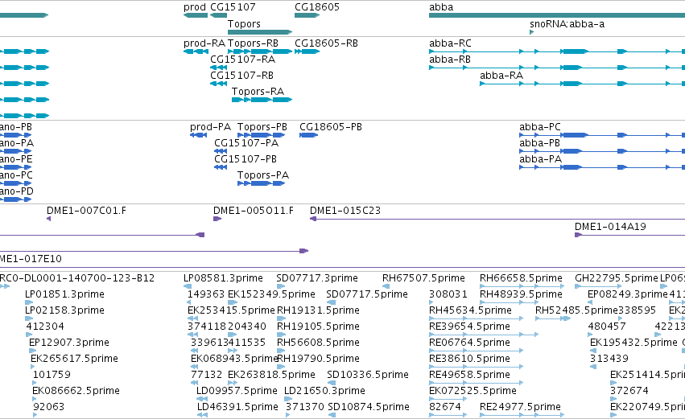Select the DME1-014A19 feature label

click(610, 227)
